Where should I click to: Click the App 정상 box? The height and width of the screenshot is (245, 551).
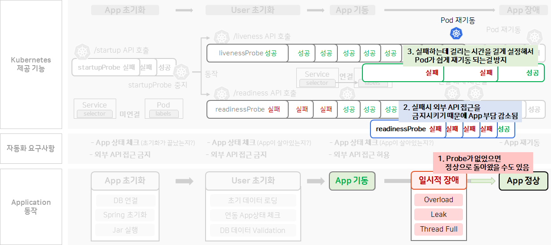click(x=523, y=181)
